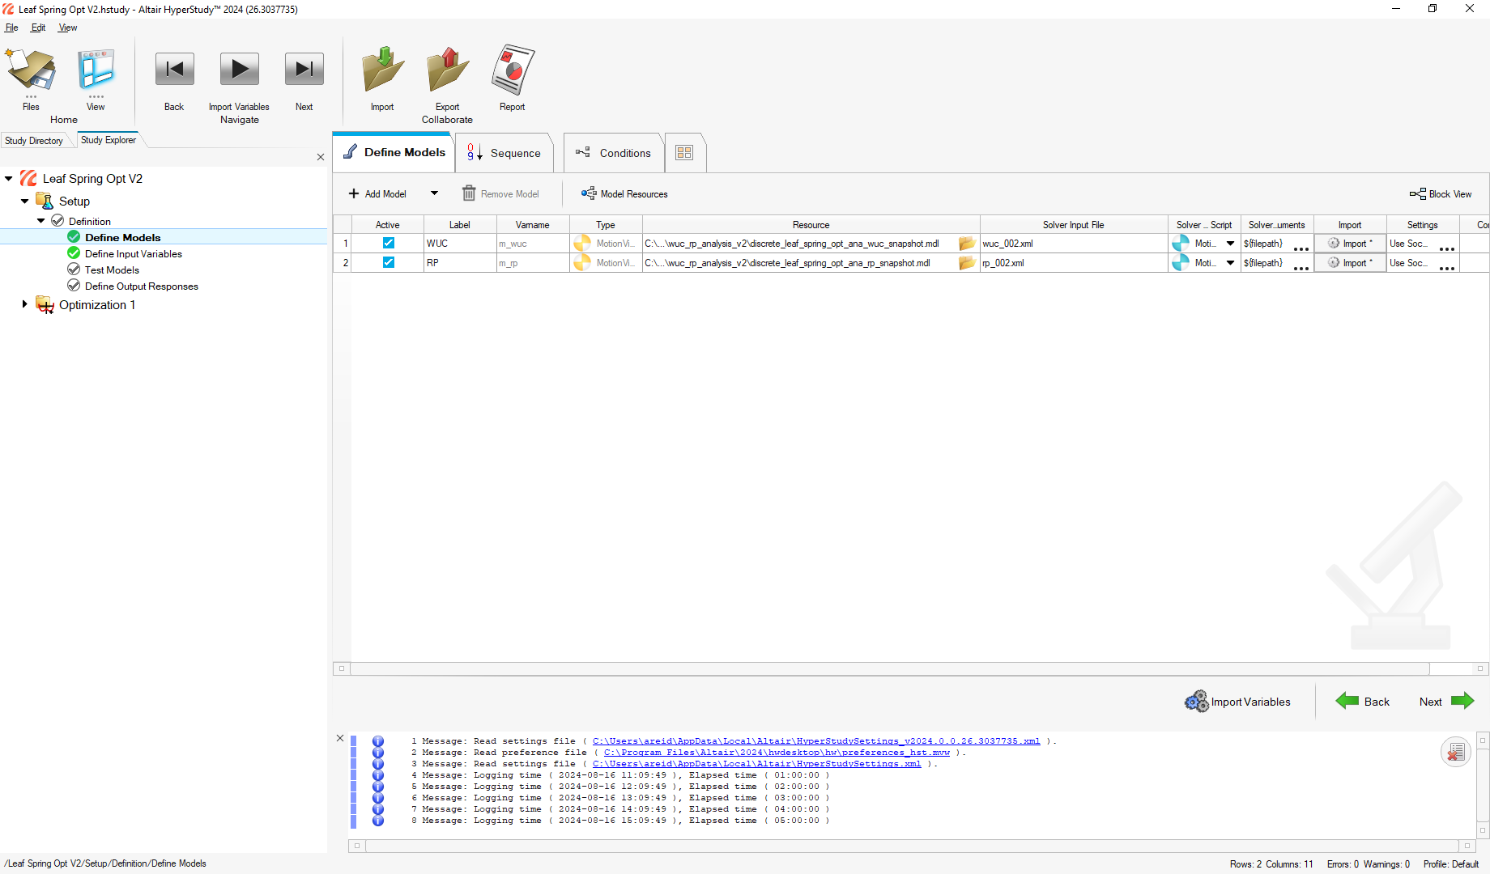1490x874 pixels.
Task: Collapse the Leaf Spring Opt V2 tree node
Action: pyautogui.click(x=9, y=178)
